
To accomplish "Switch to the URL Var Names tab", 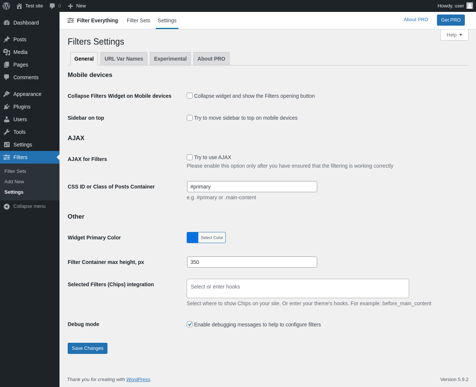I will pyautogui.click(x=124, y=59).
